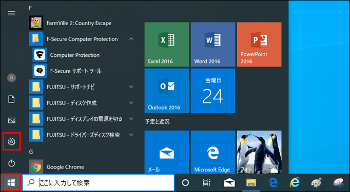
Task: Click the FUJITSU - ディスク作成 folder
Action: tap(82, 103)
